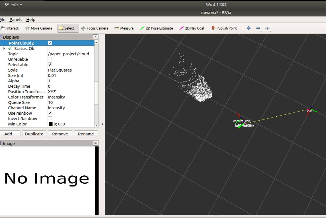This screenshot has width=326, height=218.
Task: Click the Displays list scrollbar down arrow
Action: click(96, 125)
